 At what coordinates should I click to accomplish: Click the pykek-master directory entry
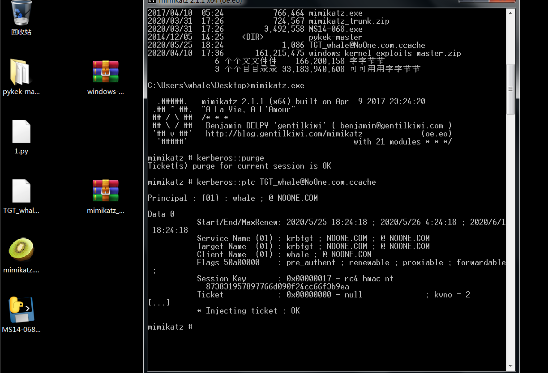pyautogui.click(x=255, y=37)
